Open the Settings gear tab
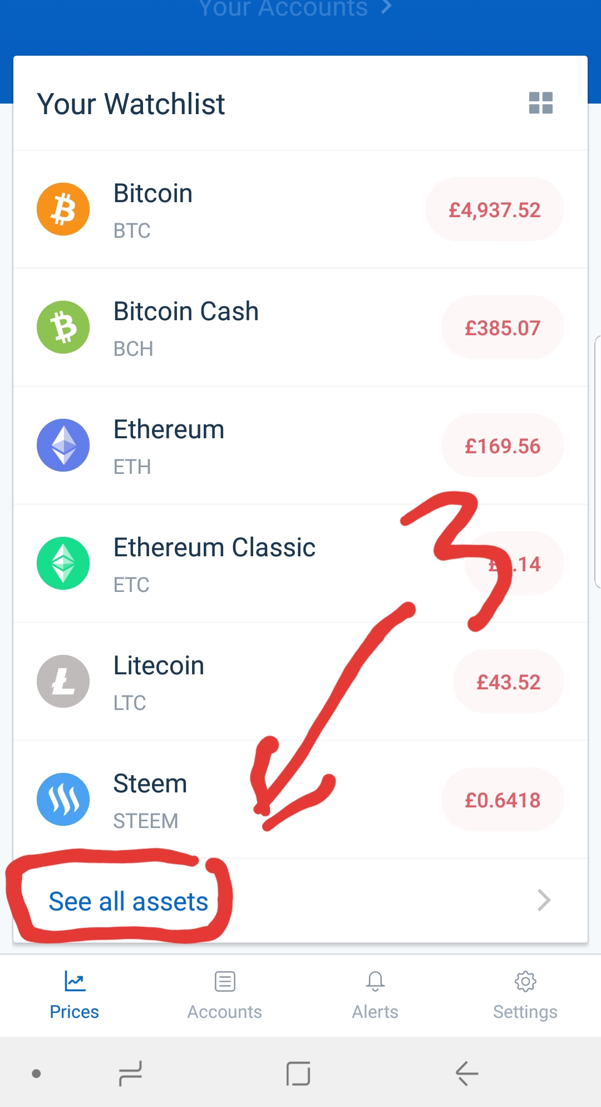This screenshot has width=601, height=1107. point(525,995)
